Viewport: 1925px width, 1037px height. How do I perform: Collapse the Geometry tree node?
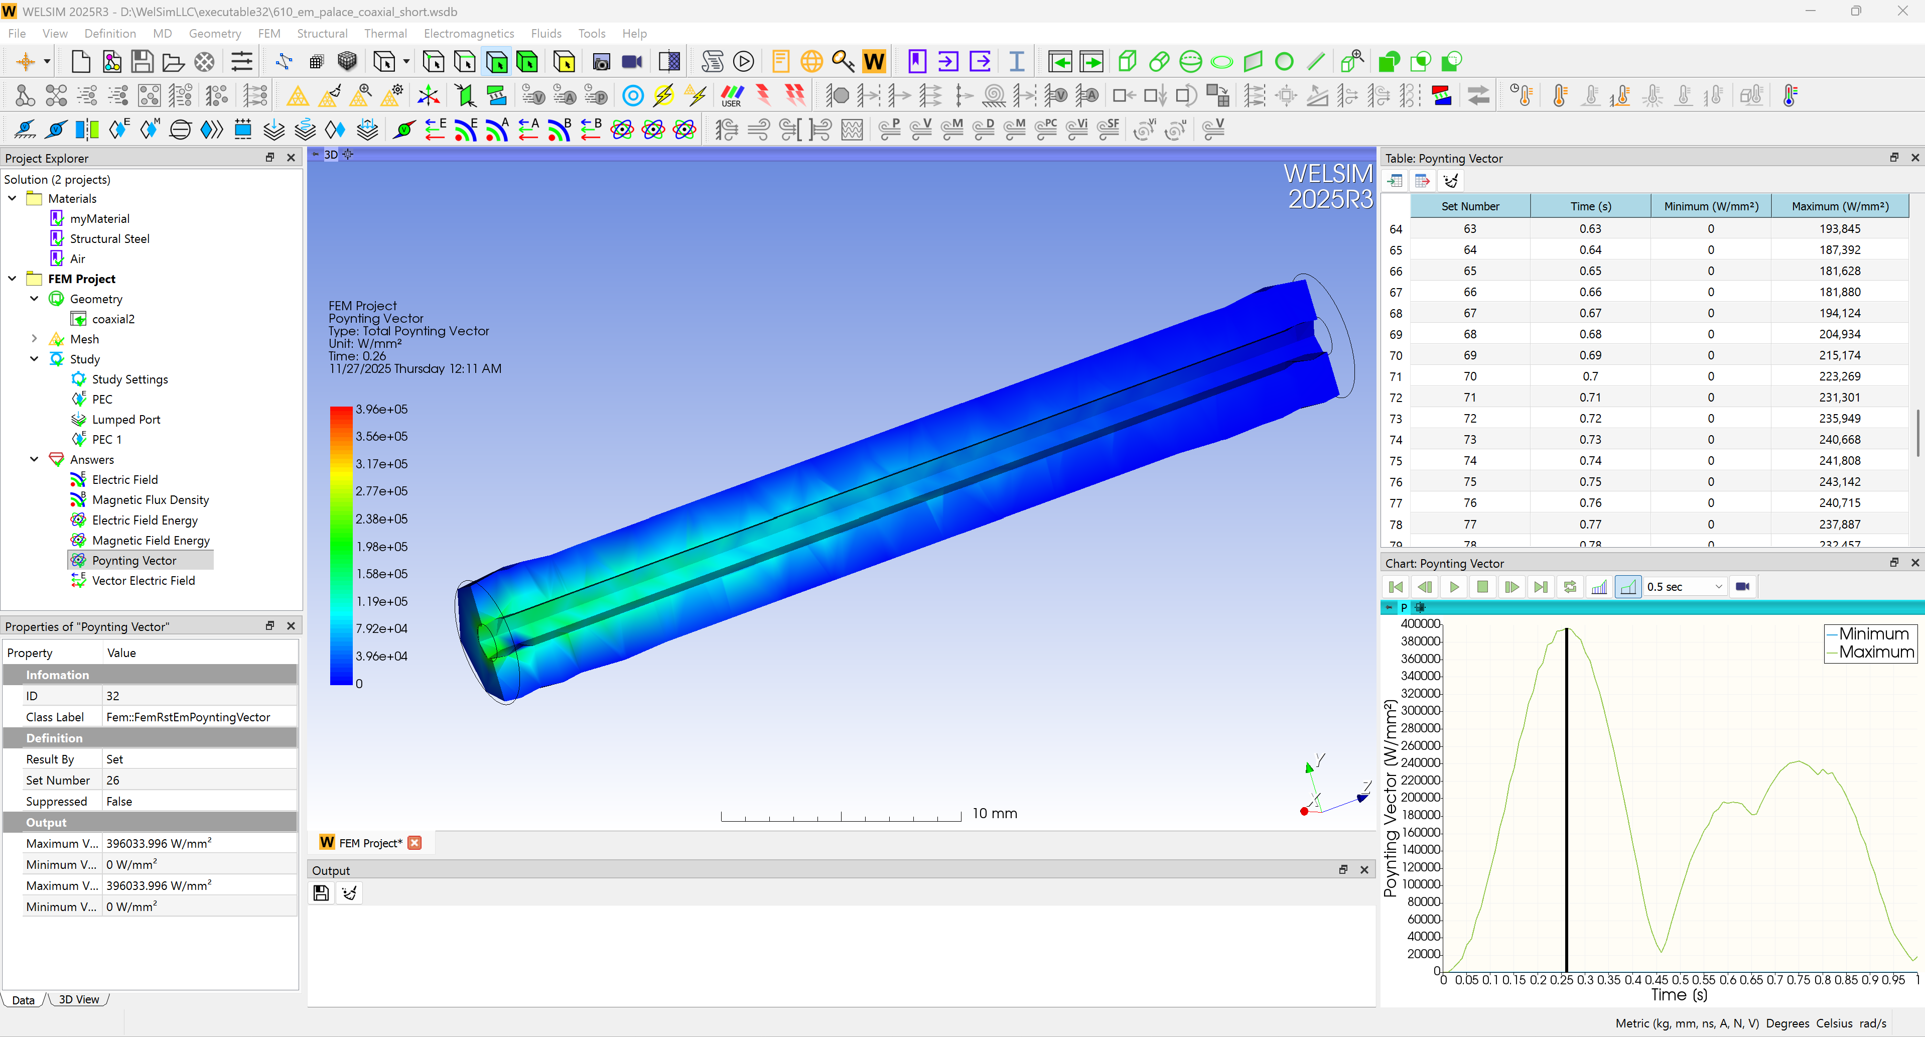(x=34, y=298)
